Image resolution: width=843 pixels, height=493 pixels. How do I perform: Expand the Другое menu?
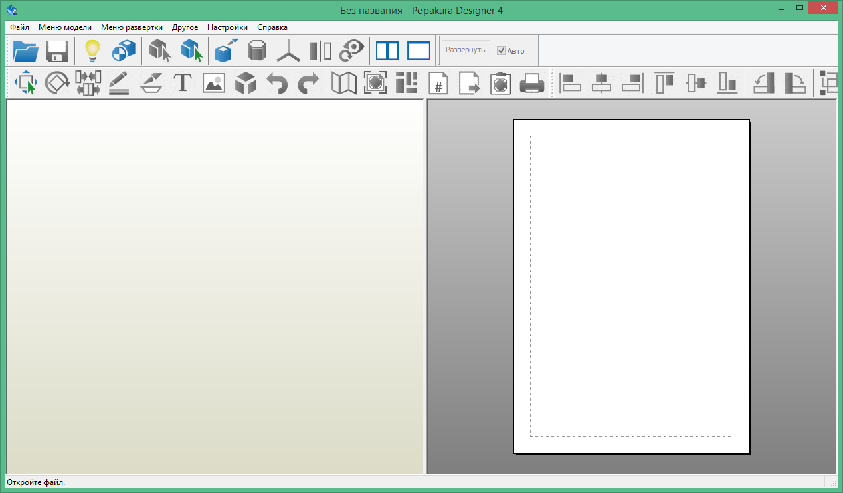point(185,27)
